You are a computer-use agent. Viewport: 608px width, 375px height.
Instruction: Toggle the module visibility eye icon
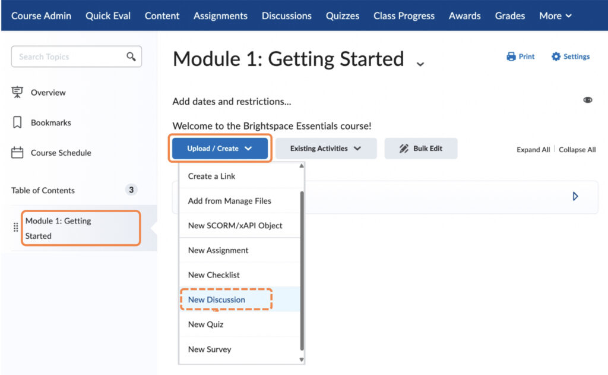tap(588, 99)
